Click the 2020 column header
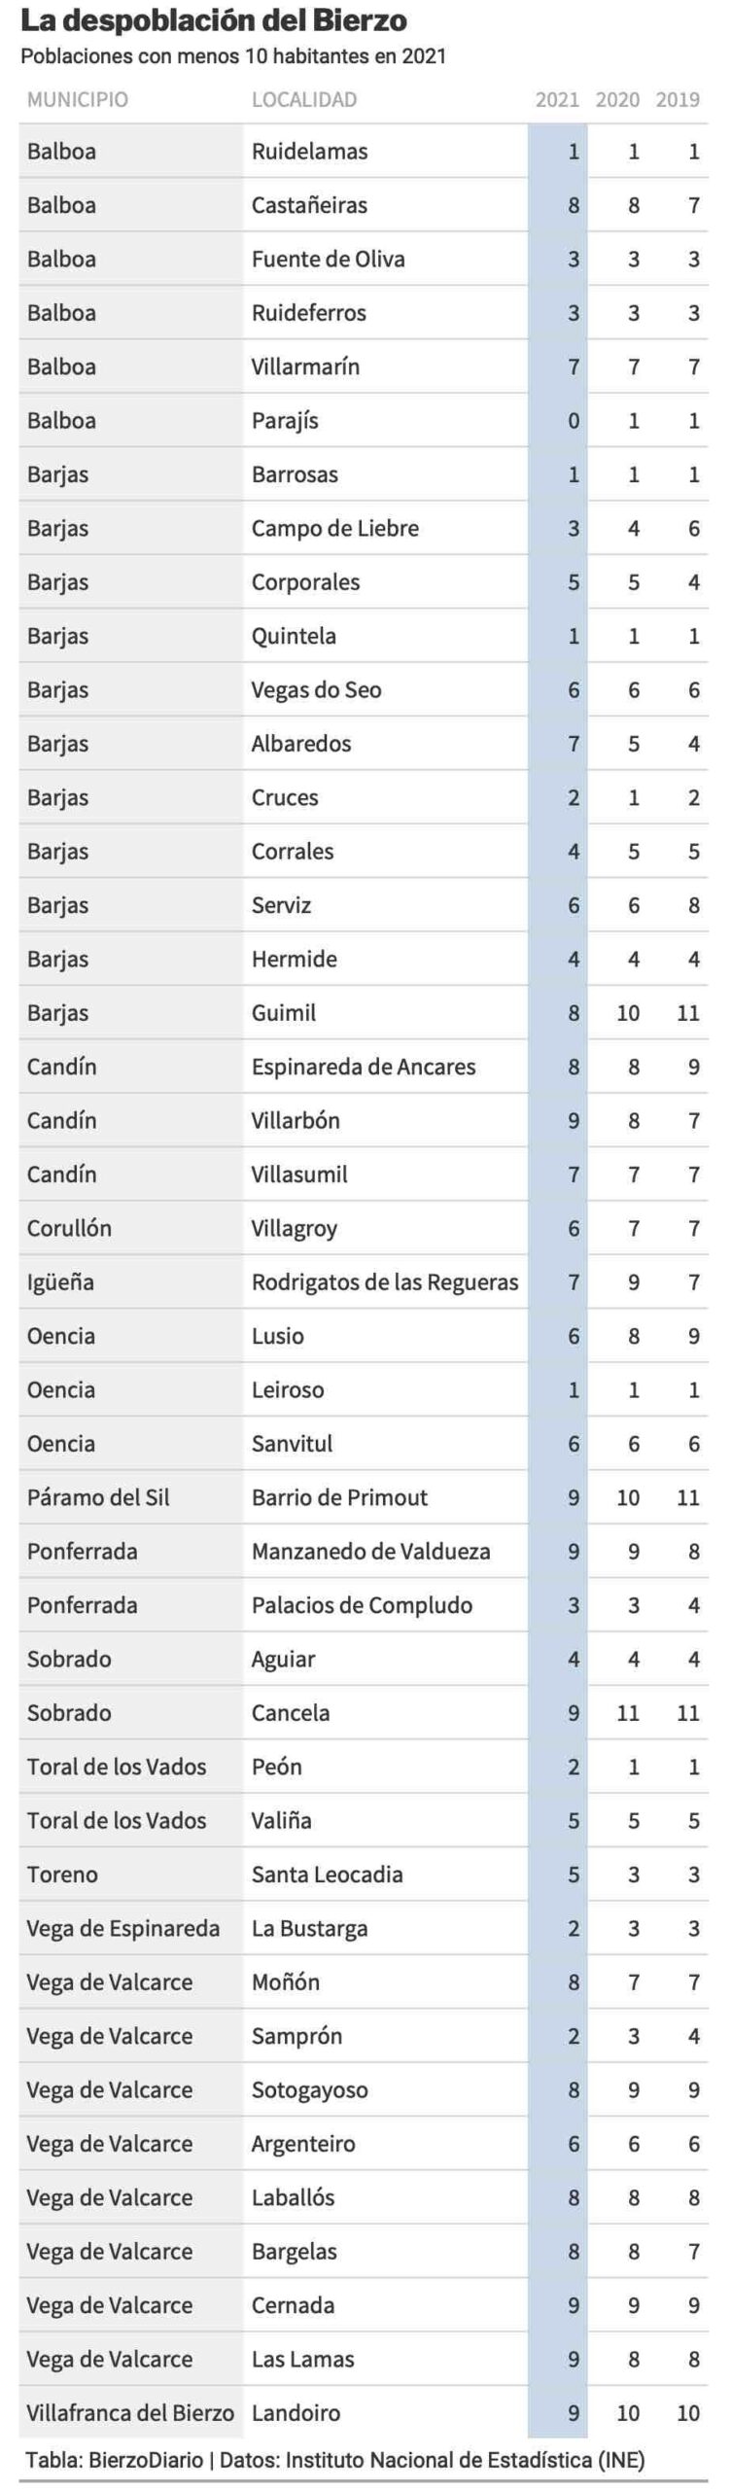 [x=617, y=99]
